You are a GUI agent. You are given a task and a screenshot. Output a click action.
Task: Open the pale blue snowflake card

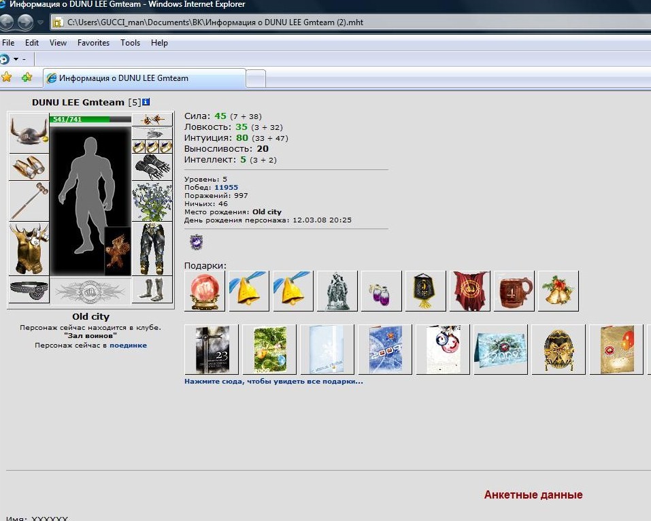pos(327,350)
